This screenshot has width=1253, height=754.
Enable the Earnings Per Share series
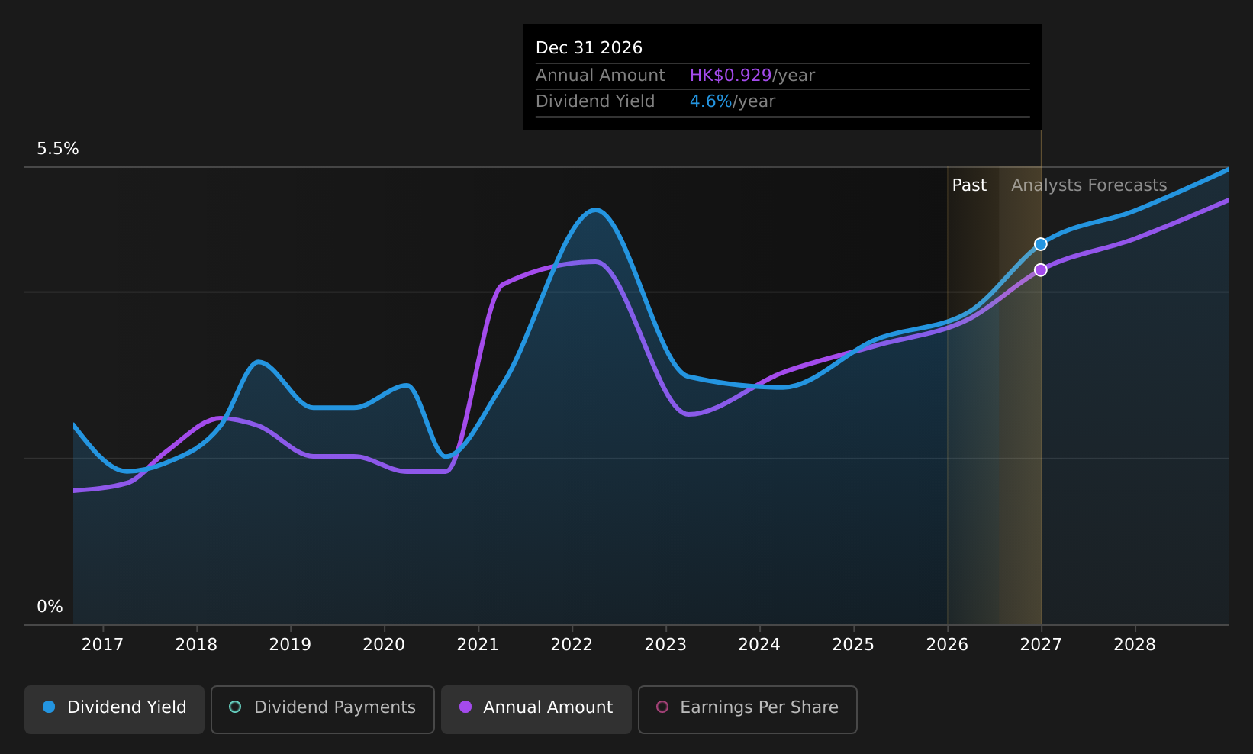[x=748, y=709]
